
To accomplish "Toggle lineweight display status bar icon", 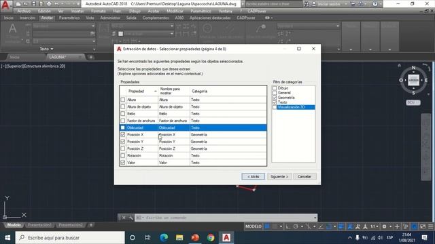I will (x=341, y=226).
